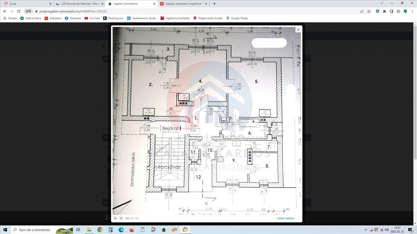Toggle the browser VPN badge
This screenshot has height=234, width=417.
[x=28, y=11]
